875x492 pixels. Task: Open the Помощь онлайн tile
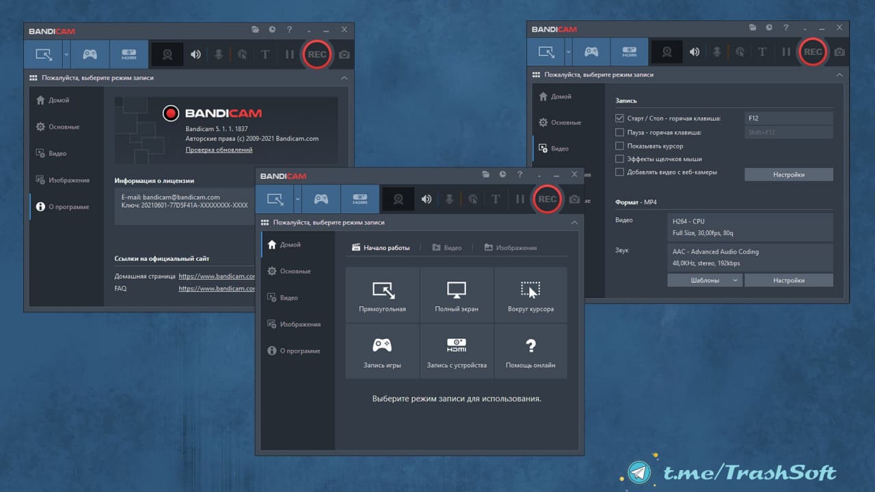click(x=531, y=351)
